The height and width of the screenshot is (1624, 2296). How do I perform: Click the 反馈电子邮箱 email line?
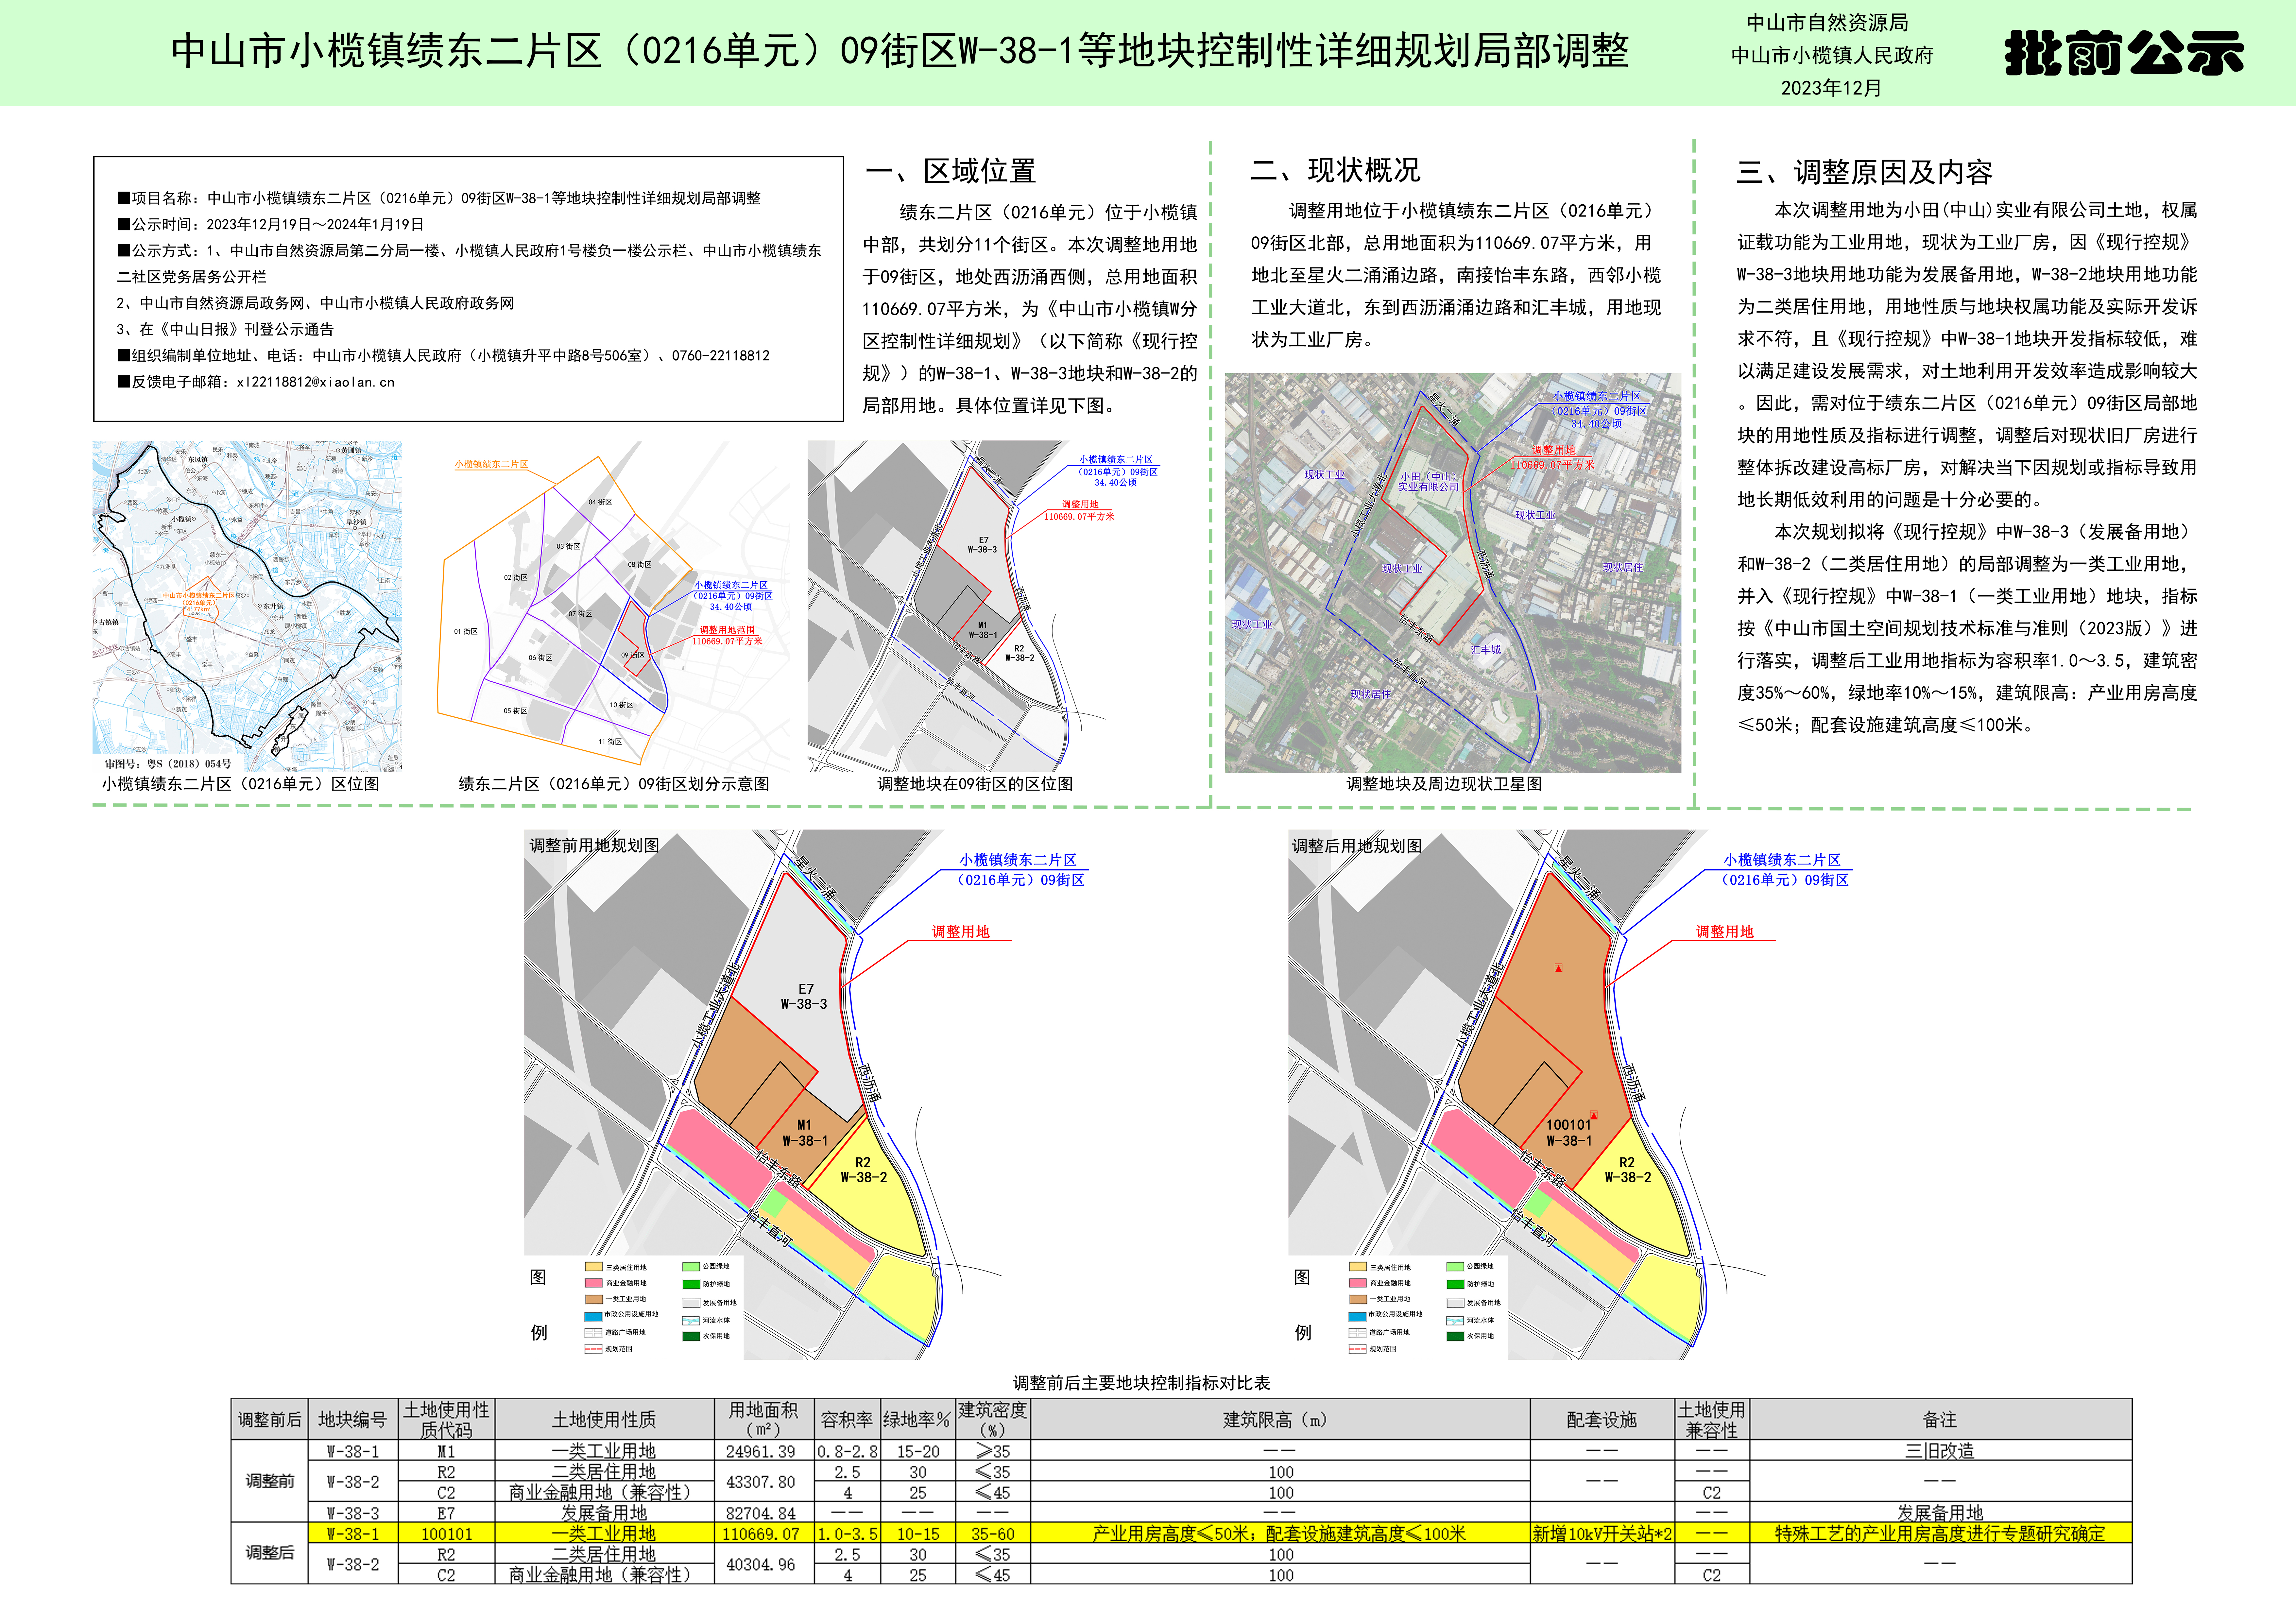pos(256,382)
